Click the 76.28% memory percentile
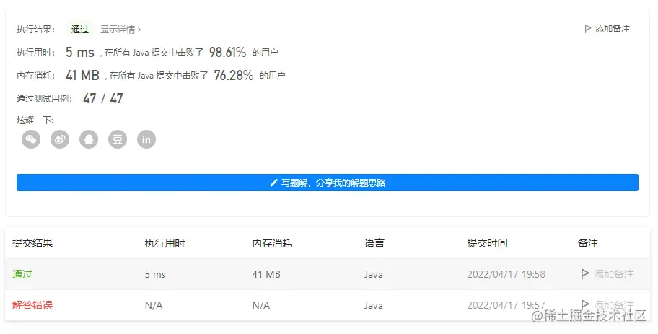Image resolution: width=658 pixels, height=334 pixels. 233,75
